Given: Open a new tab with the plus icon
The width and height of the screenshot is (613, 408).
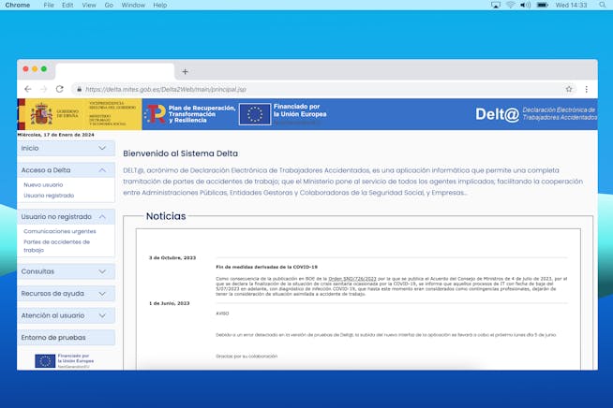Looking at the screenshot, I should tap(185, 71).
